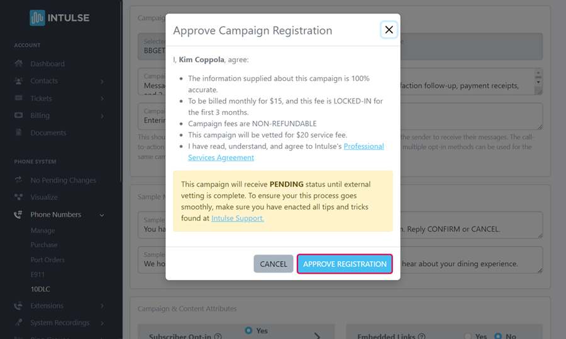Close the Approve Campaign Registration dialog

click(389, 30)
